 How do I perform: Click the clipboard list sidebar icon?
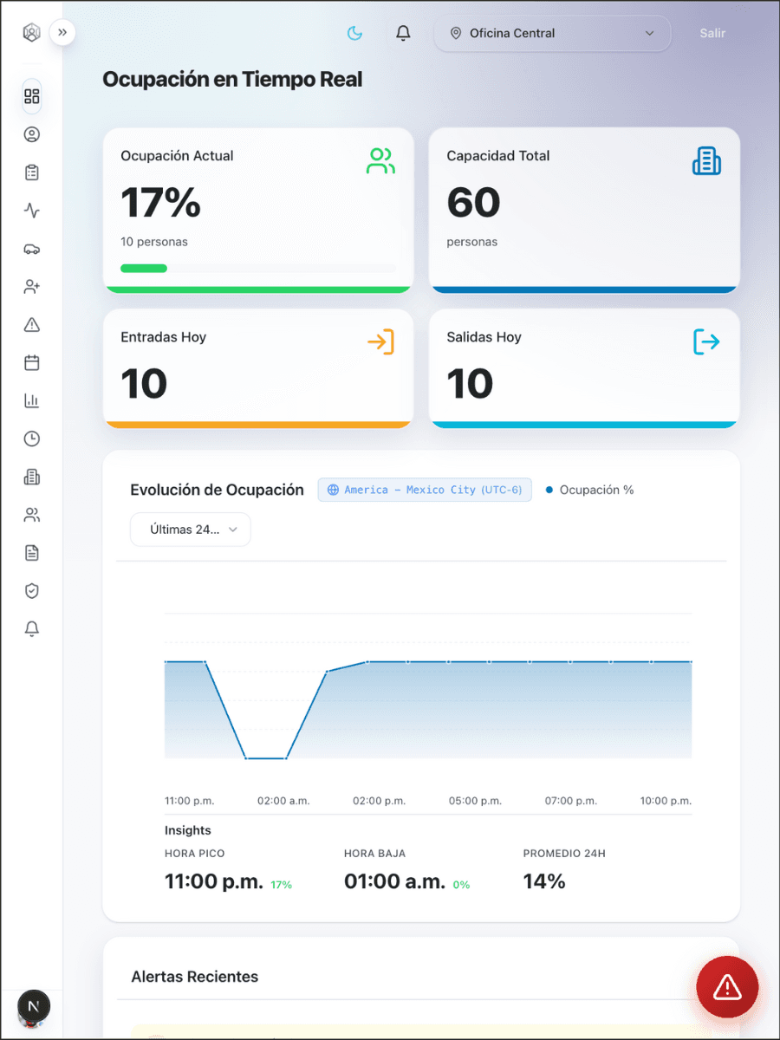[32, 172]
